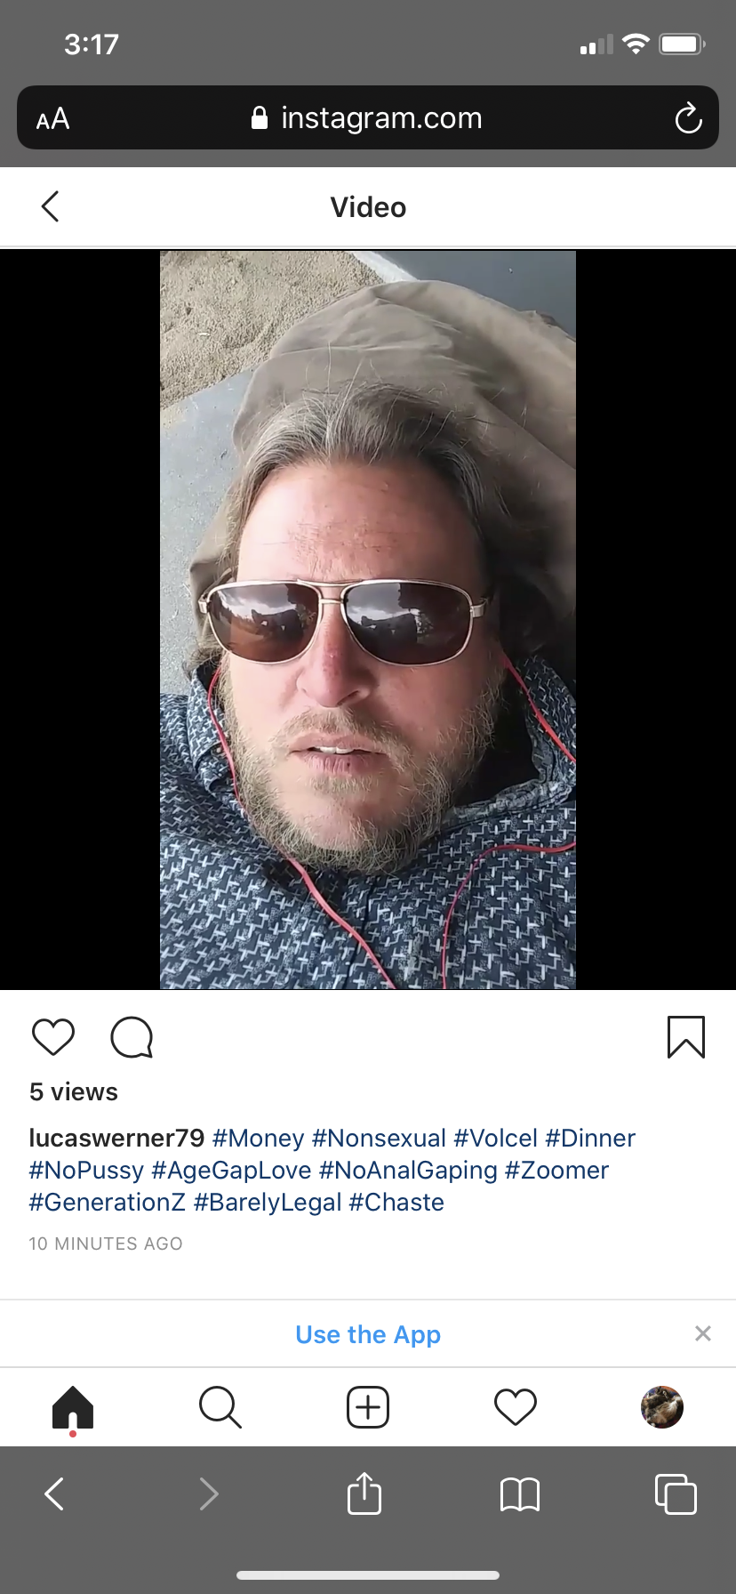Tap Safari share icon
Viewport: 736px width, 1594px height.
click(x=364, y=1493)
